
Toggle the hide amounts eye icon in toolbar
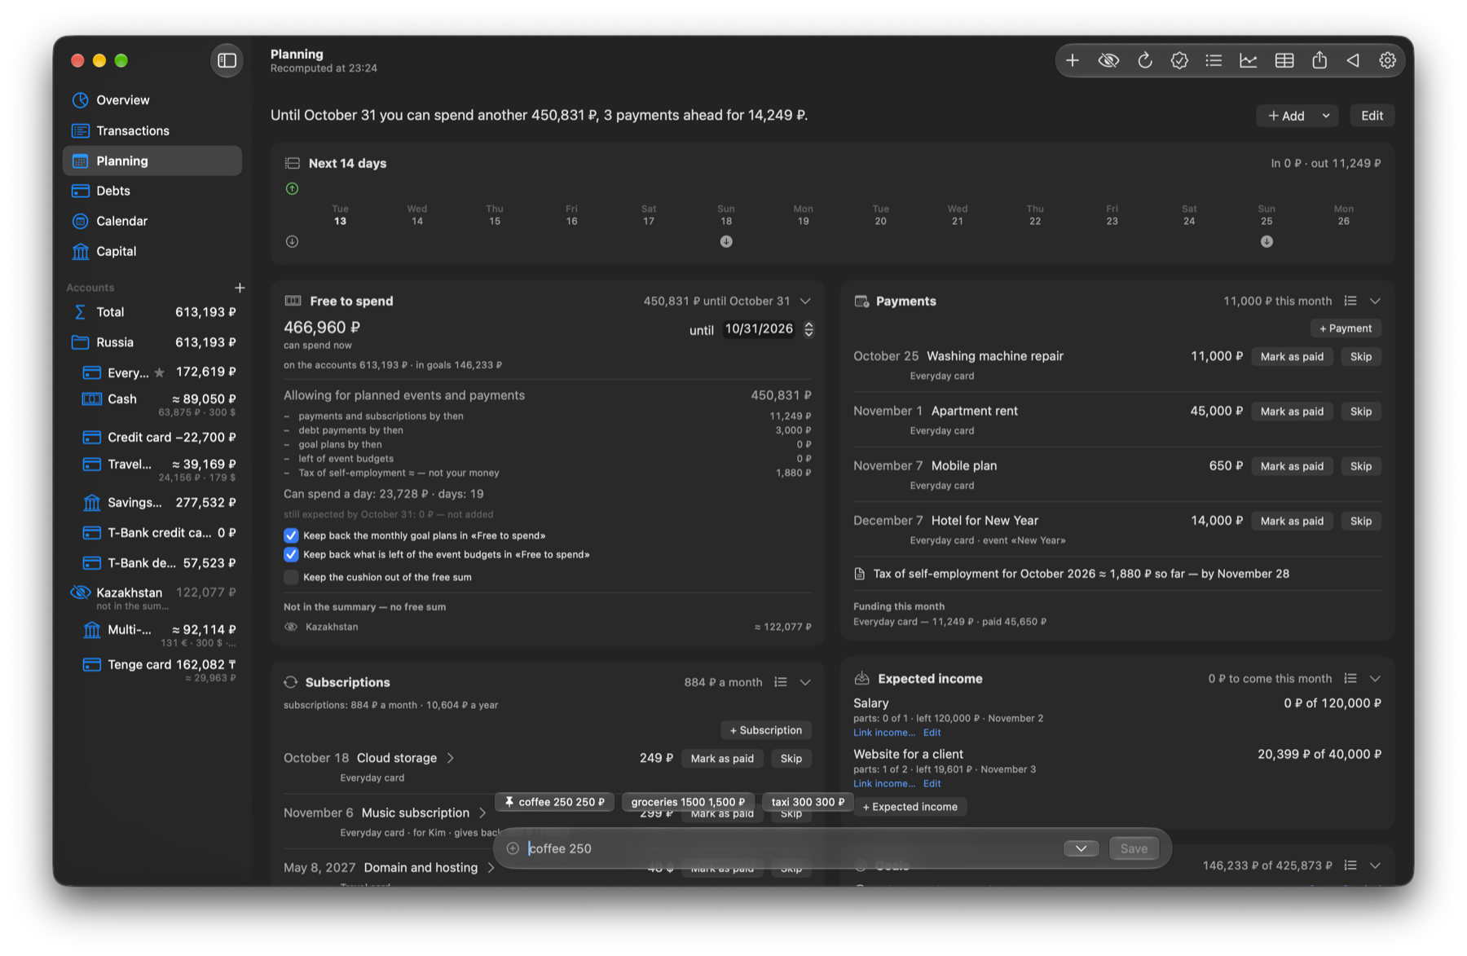tap(1108, 60)
